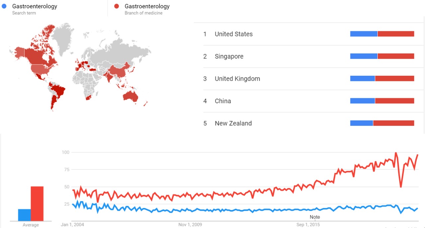This screenshot has width=425, height=228.
Task: Select United Kingdom in the ranking list
Action: [x=237, y=79]
